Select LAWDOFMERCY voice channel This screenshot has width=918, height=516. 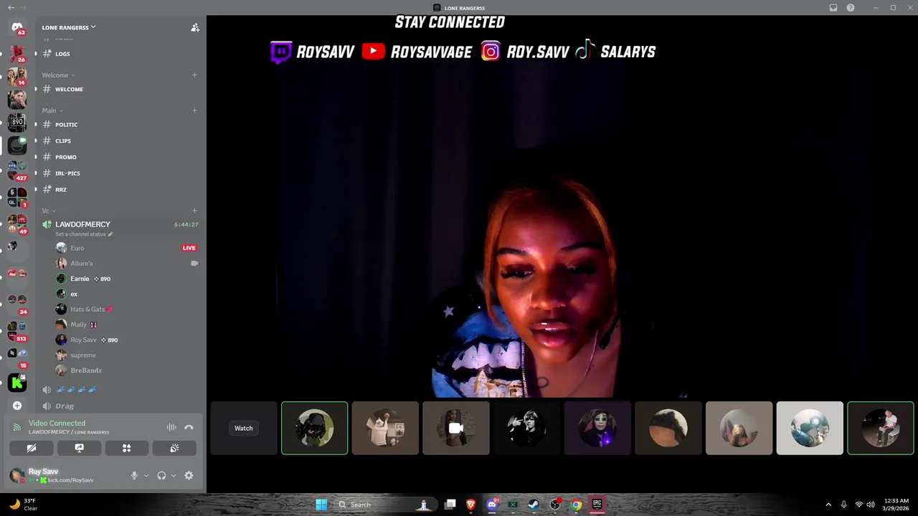[x=82, y=224]
